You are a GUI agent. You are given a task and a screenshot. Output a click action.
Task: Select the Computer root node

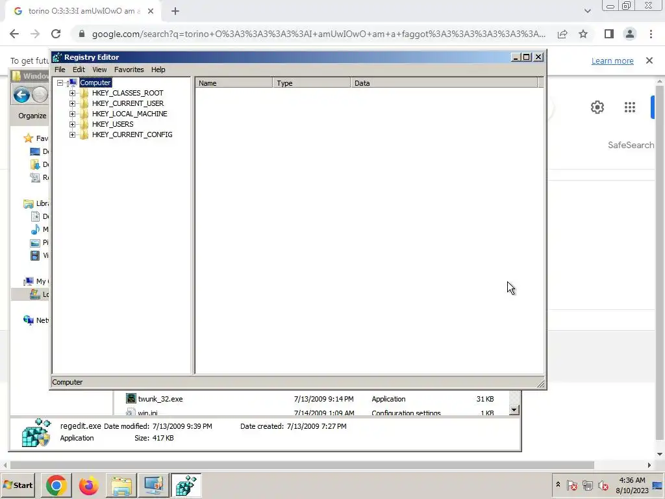click(x=95, y=83)
